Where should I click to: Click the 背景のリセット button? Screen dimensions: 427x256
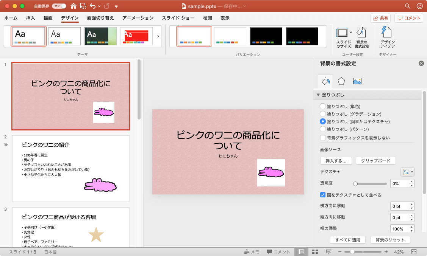click(x=390, y=240)
